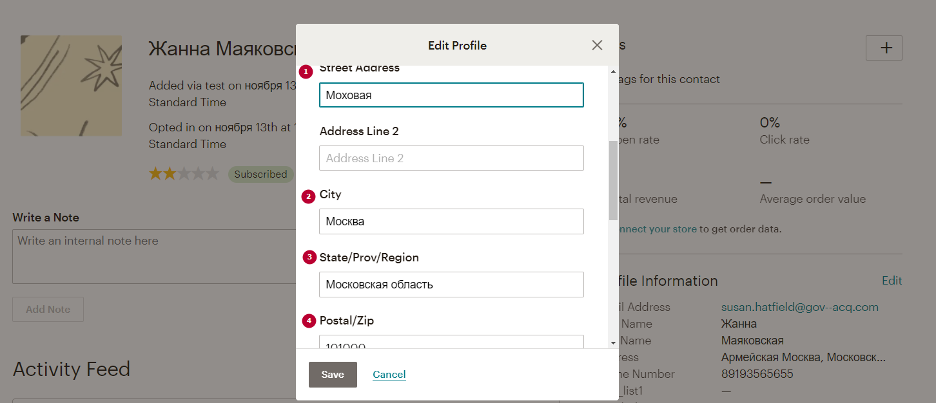Click the contact's profile avatar image
Screen dimensions: 936x403
[71, 86]
